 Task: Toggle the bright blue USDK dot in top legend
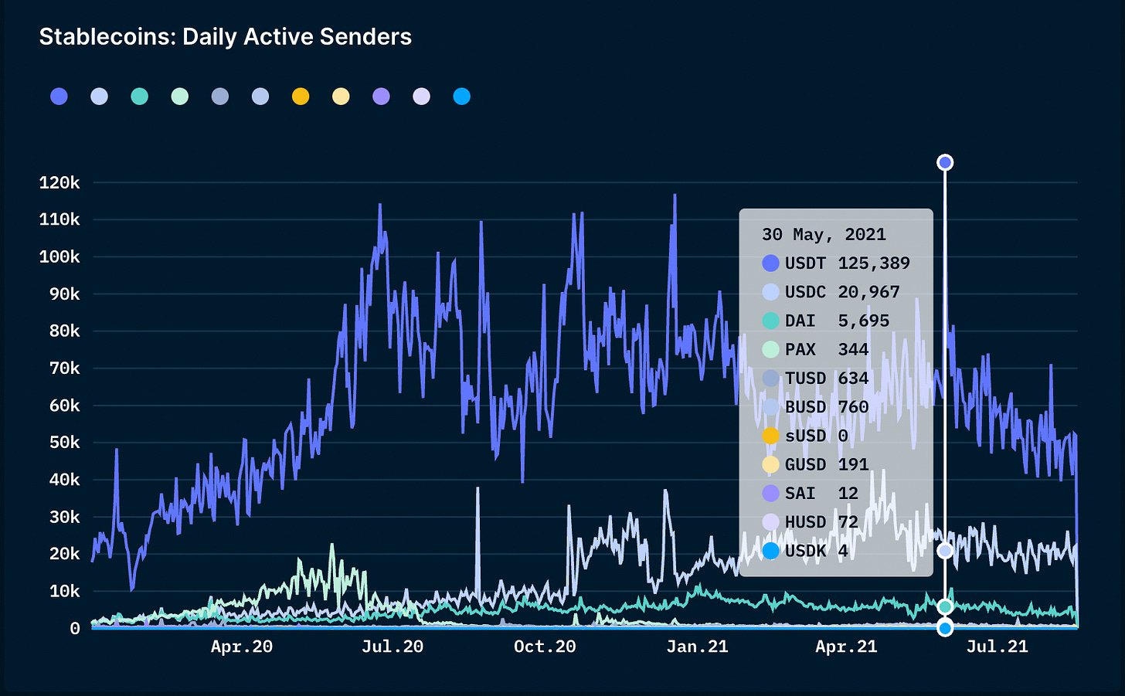click(x=462, y=97)
